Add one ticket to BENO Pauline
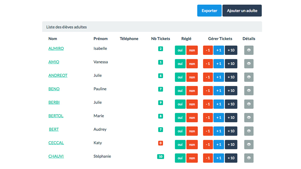Viewport: 301px width, 169px height. 218,91
